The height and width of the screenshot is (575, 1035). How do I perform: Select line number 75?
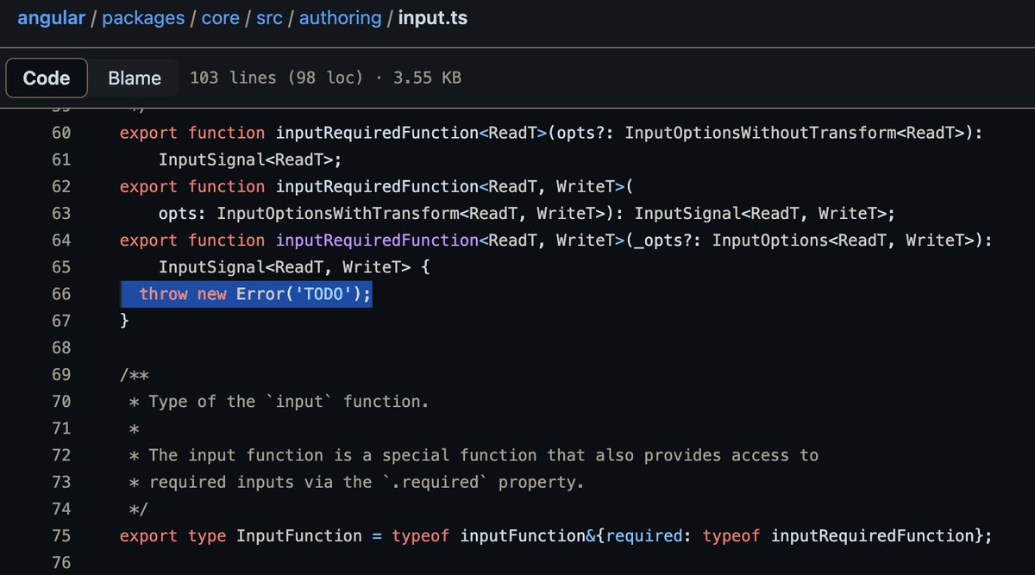[x=61, y=535]
